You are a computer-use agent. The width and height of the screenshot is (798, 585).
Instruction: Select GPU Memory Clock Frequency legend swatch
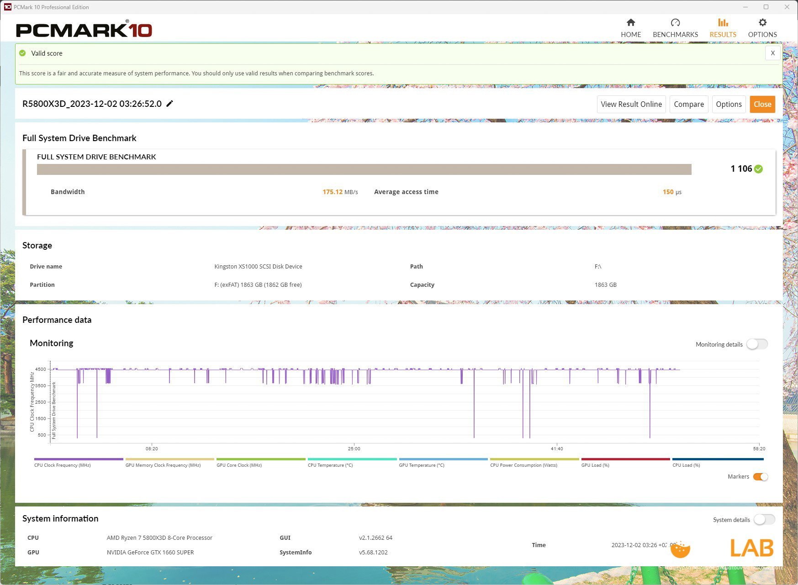[169, 459]
